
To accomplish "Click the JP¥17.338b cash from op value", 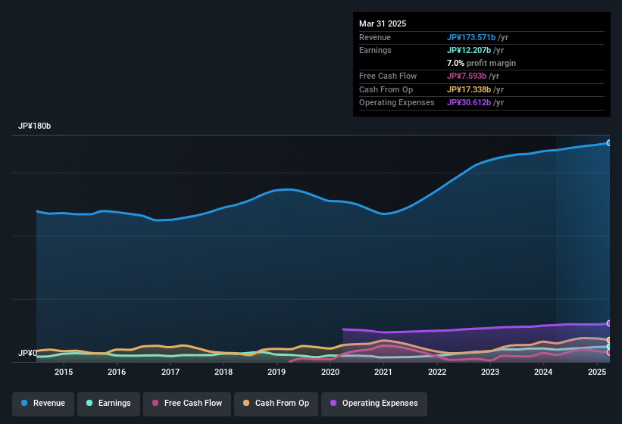I will point(469,89).
